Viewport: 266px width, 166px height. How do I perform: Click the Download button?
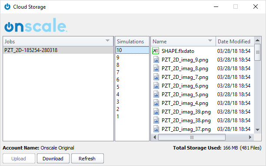(53, 159)
